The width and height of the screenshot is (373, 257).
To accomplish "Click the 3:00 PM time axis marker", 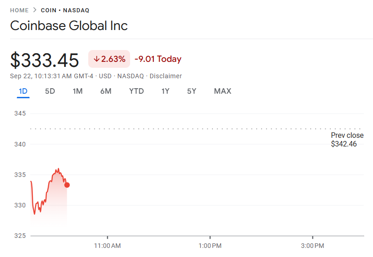I will [x=313, y=246].
